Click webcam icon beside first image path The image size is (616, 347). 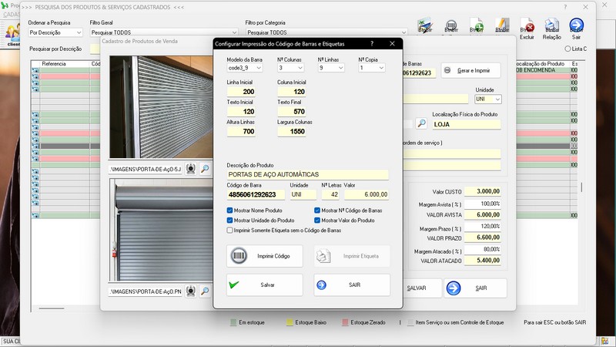(191, 168)
